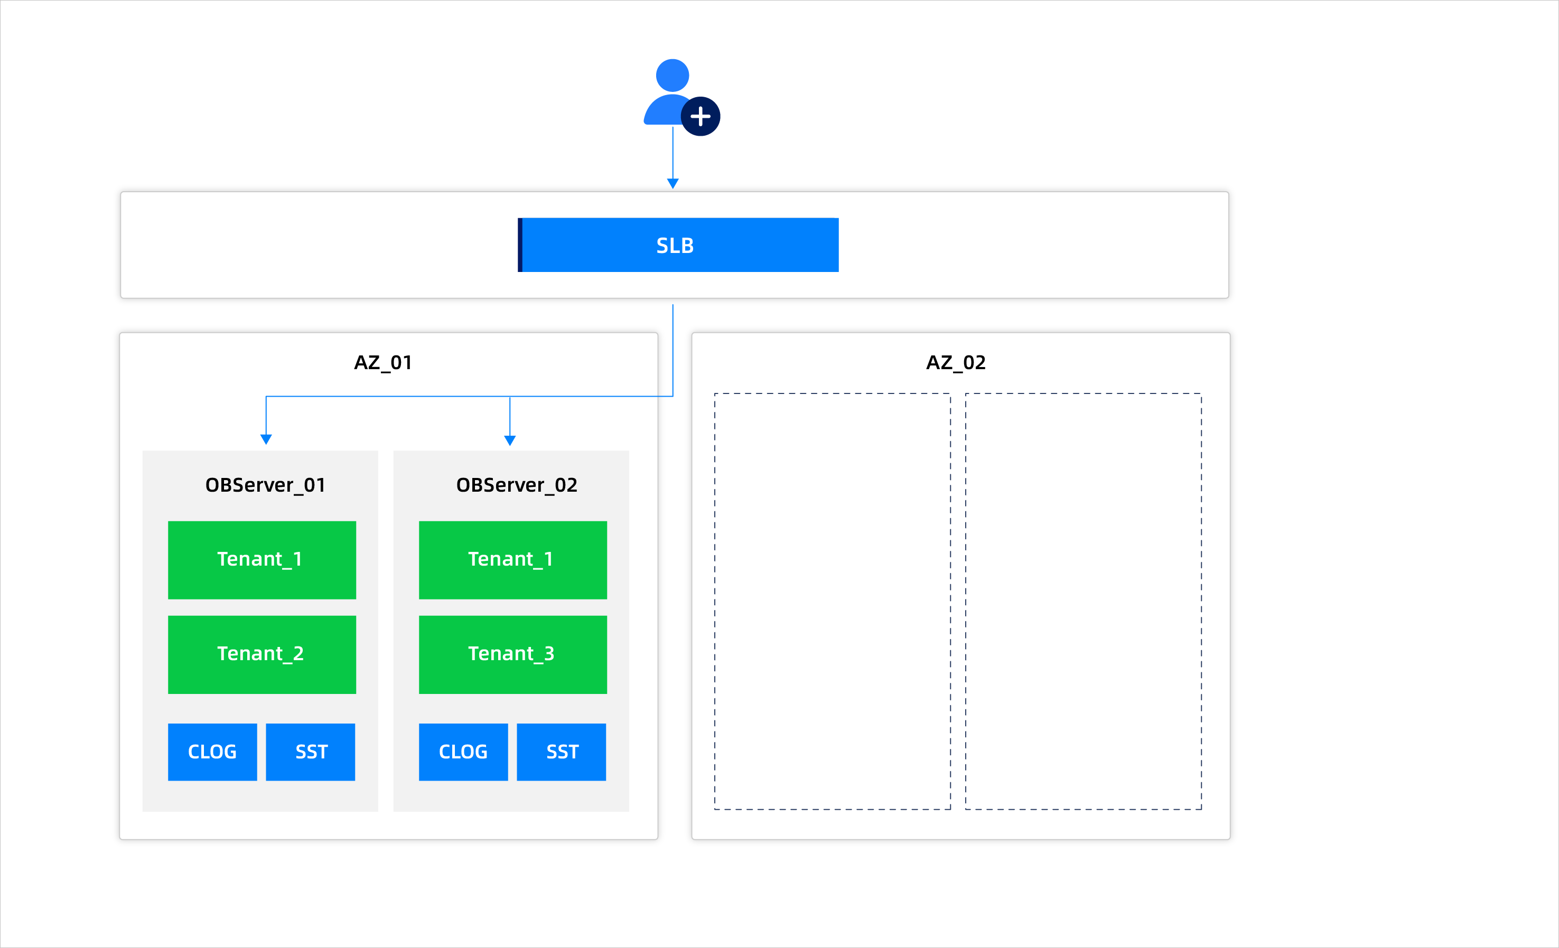Click Tenant_2 green block
Screen dimensions: 1559x948
(x=262, y=654)
